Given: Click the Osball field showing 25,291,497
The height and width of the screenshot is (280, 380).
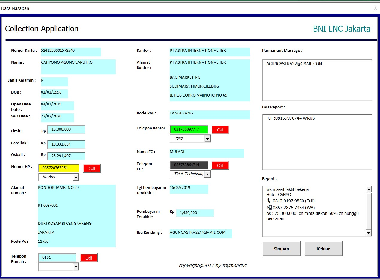Looking at the screenshot, I should click(x=66, y=156).
